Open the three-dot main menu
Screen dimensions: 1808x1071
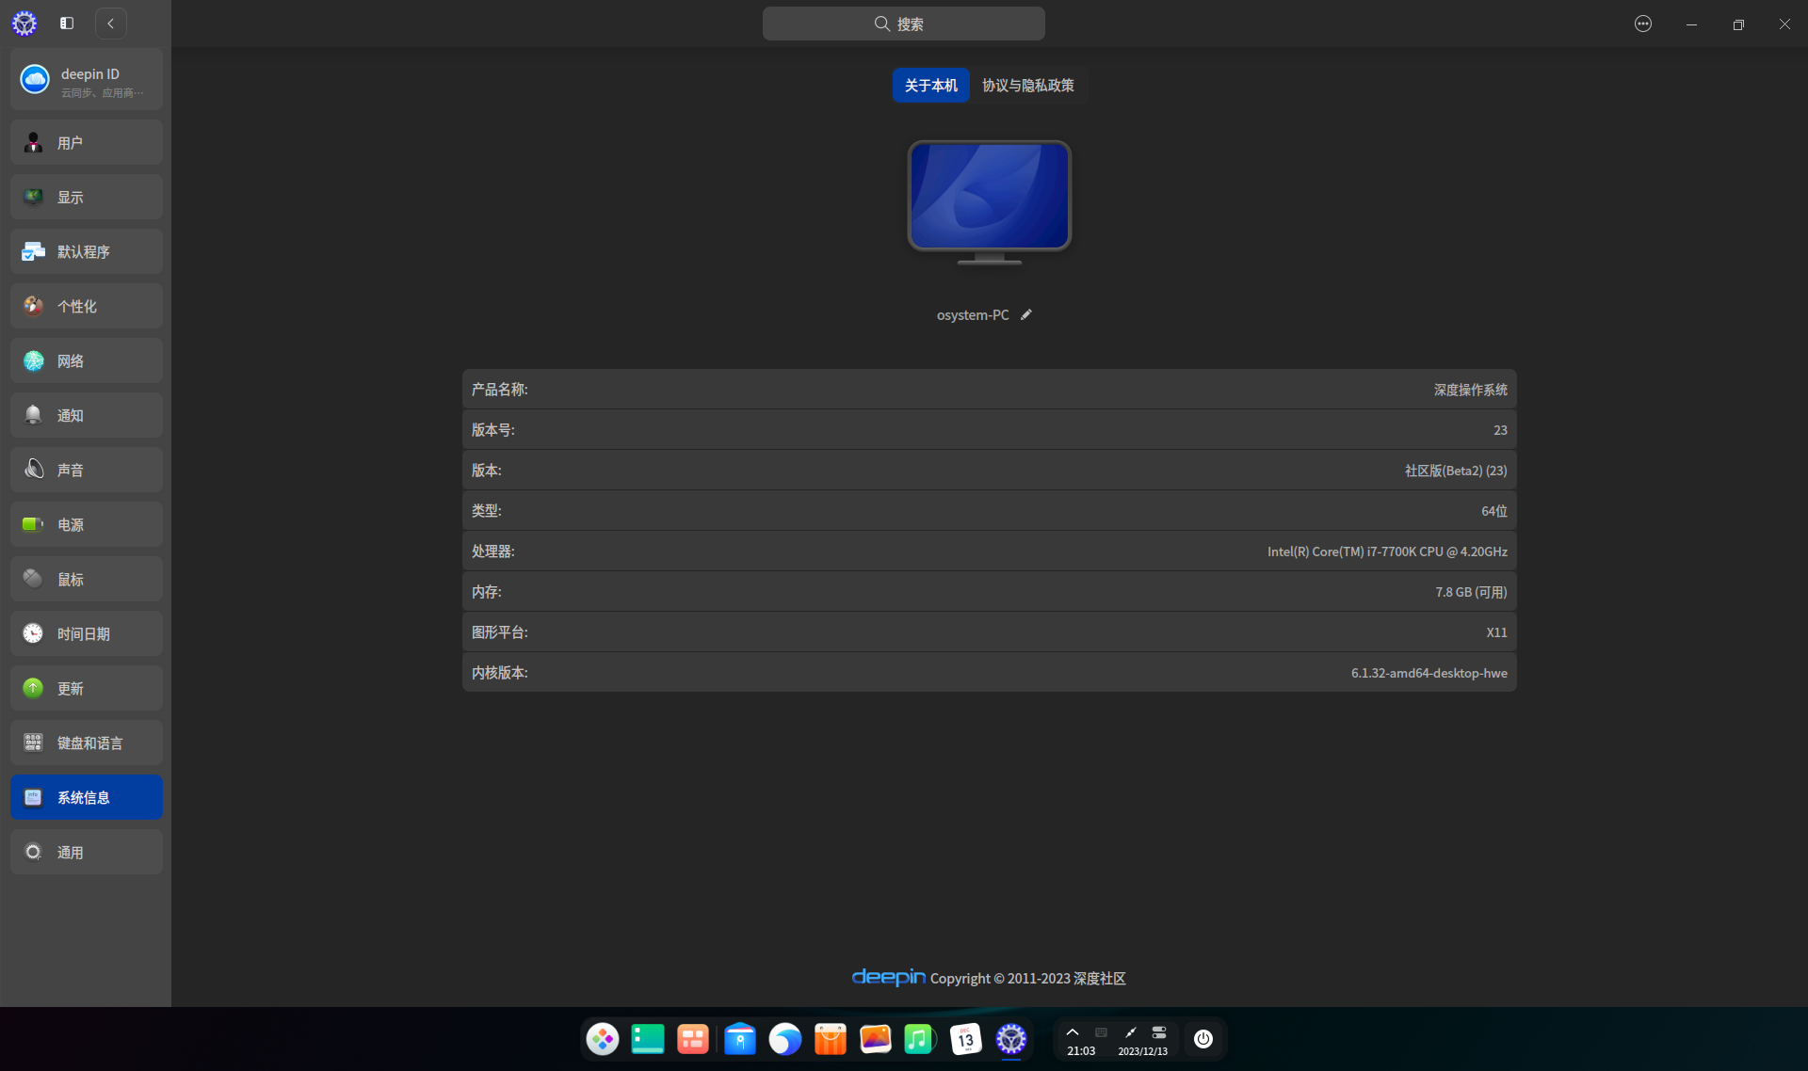[x=1643, y=24]
